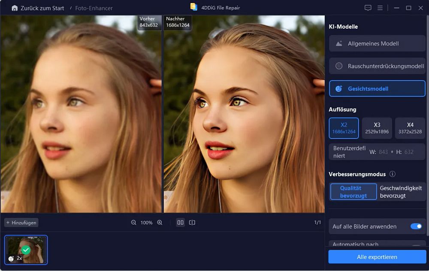
Task: Close the 4DDiG File Repair window
Action: click(421, 8)
